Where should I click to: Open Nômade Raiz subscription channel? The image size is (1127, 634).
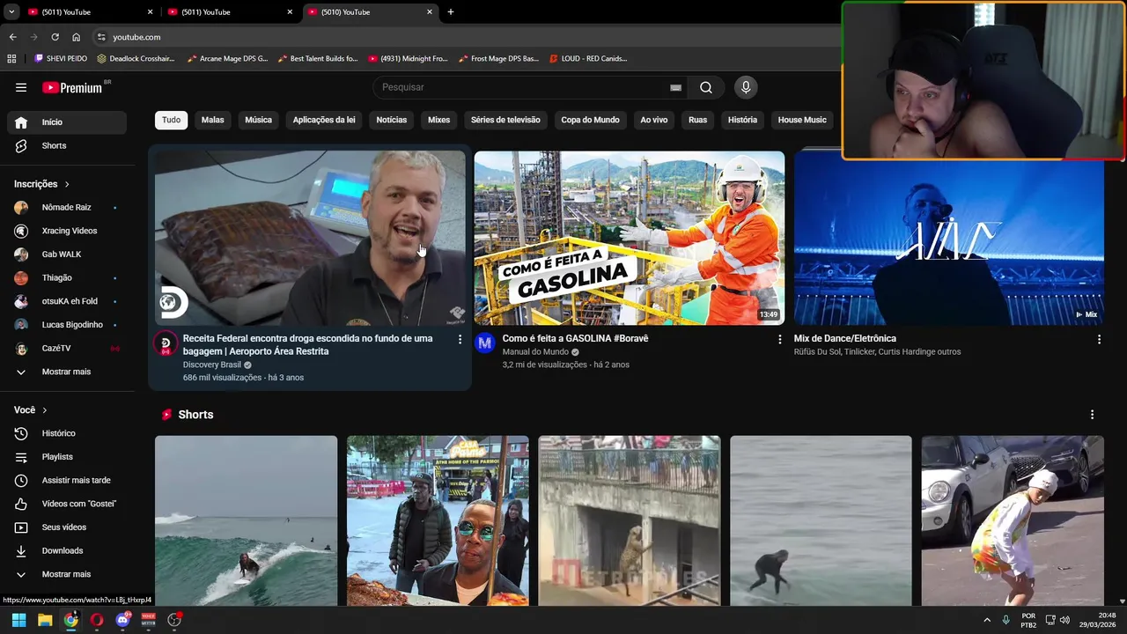pos(67,207)
